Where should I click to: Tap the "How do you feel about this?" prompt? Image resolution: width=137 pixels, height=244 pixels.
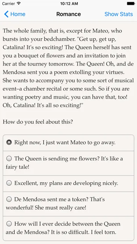coord(38,122)
